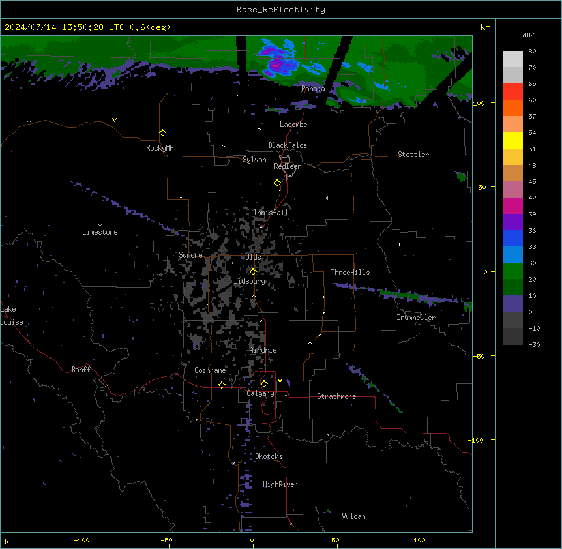Click the Vulcan town label
Screen dimensions: 562x549
(x=354, y=516)
